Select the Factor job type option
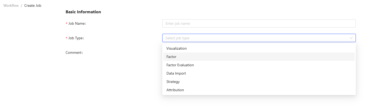 pos(171,57)
